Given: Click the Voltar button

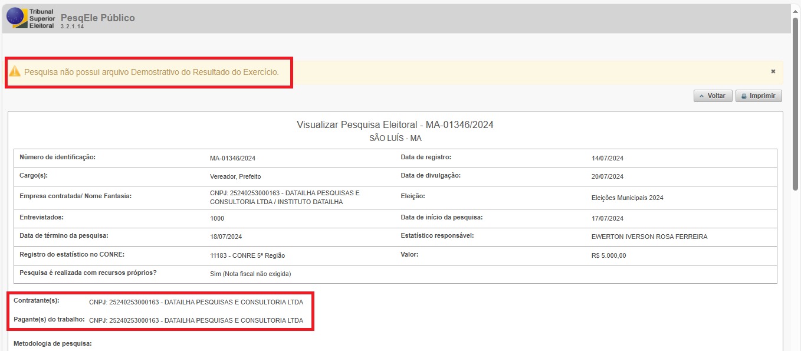Looking at the screenshot, I should [713, 96].
